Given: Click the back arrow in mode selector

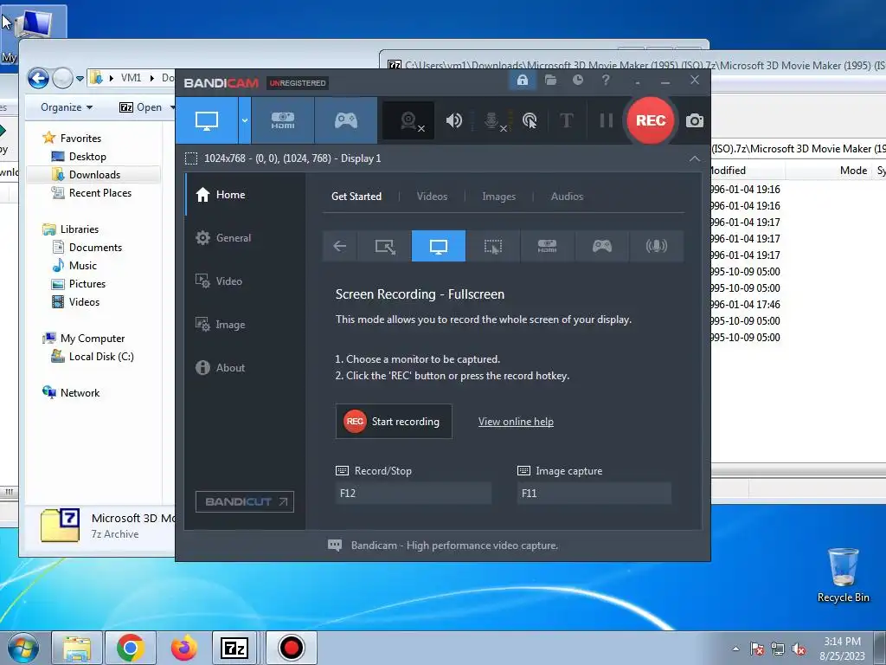Looking at the screenshot, I should click(x=339, y=246).
